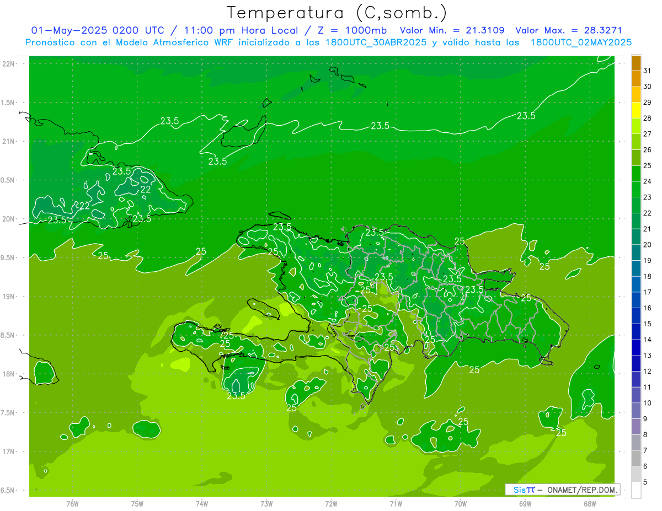The height and width of the screenshot is (511, 662).
Task: Click the '74W' longitude axis label
Action: pos(202,503)
